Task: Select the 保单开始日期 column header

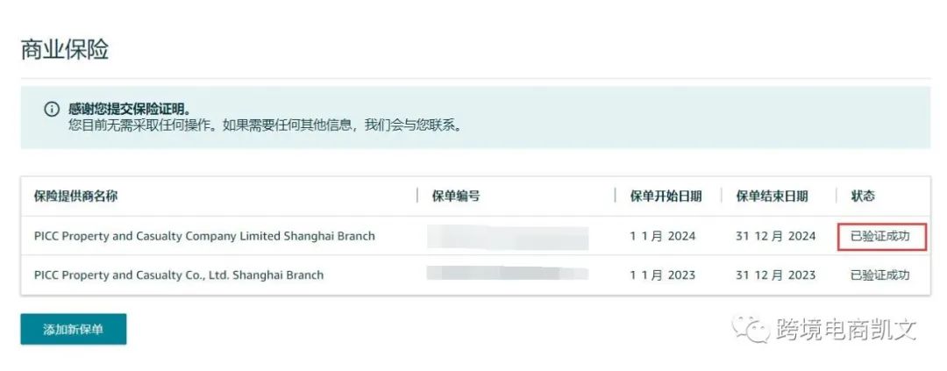Action: coord(666,196)
